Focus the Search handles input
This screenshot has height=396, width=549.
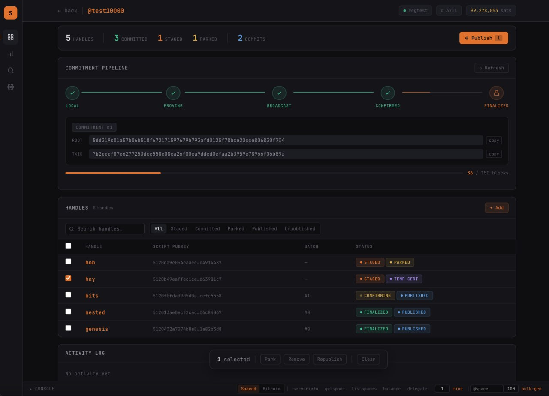tap(105, 229)
